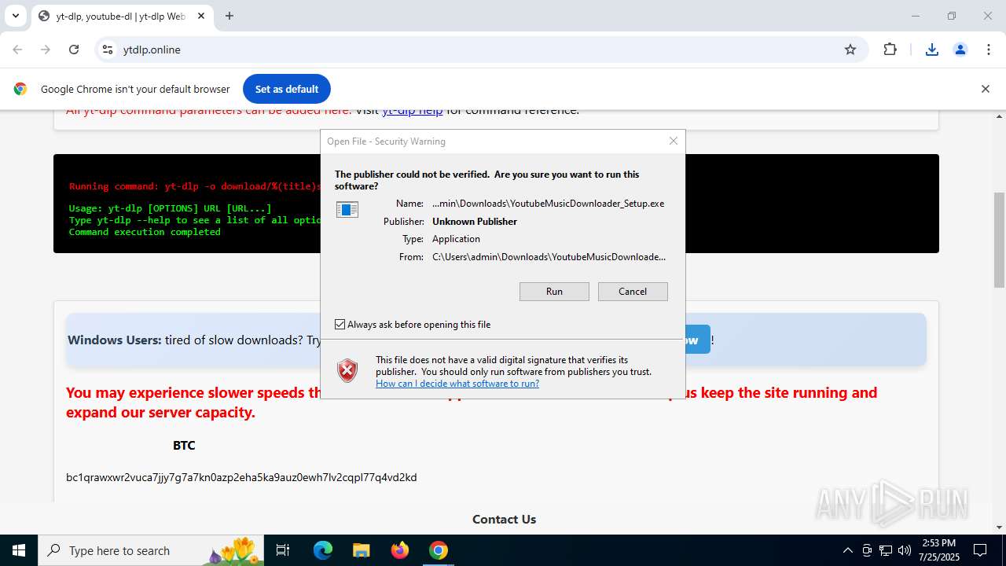Launch Microsoft Edge from taskbar

[323, 550]
